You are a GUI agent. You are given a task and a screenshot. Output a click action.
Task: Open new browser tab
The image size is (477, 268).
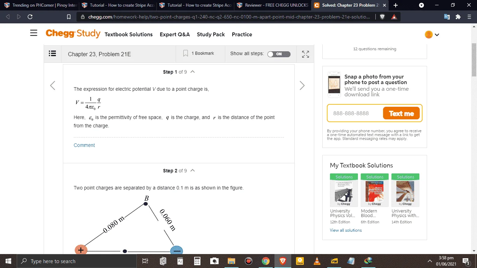coord(395,5)
